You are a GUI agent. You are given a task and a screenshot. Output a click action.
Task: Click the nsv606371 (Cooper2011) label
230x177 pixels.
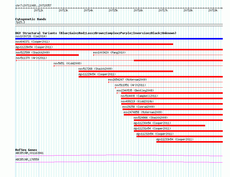pyautogui.click(x=33, y=42)
